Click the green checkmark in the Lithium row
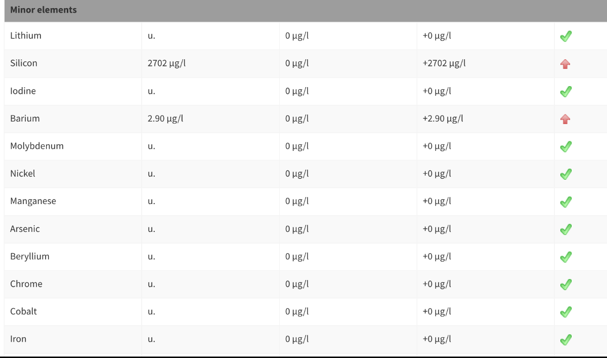607x358 pixels. tap(566, 36)
